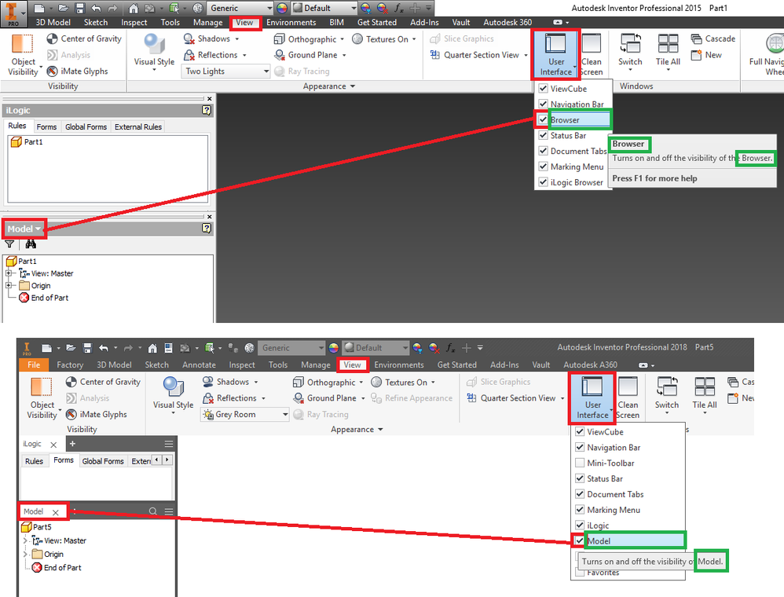Image resolution: width=784 pixels, height=597 pixels.
Task: Click the appearance color wheel in Inventor 2018
Action: tap(334, 347)
